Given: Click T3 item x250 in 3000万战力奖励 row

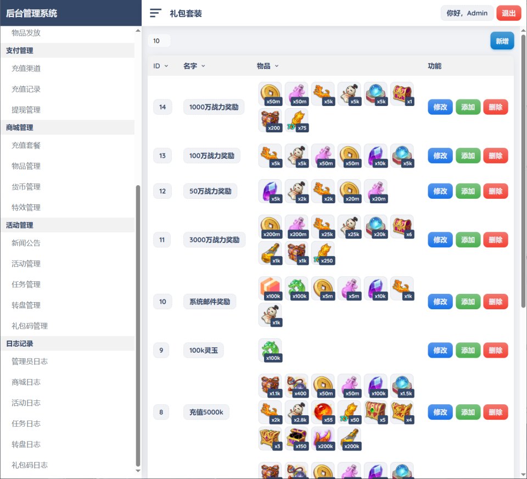Looking at the screenshot, I should click(x=323, y=253).
